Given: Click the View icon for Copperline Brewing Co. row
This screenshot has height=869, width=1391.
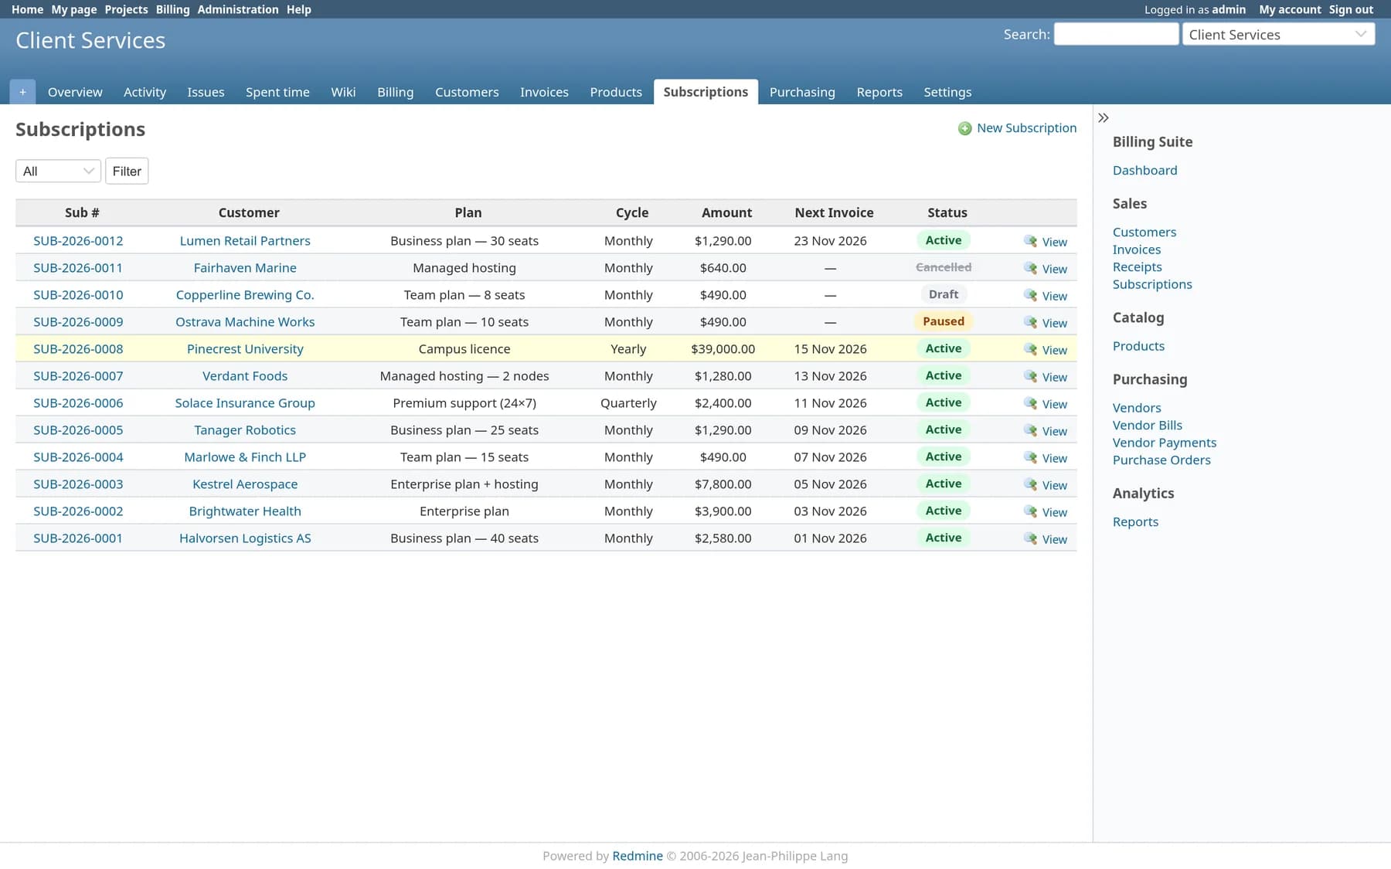Looking at the screenshot, I should coord(1030,295).
